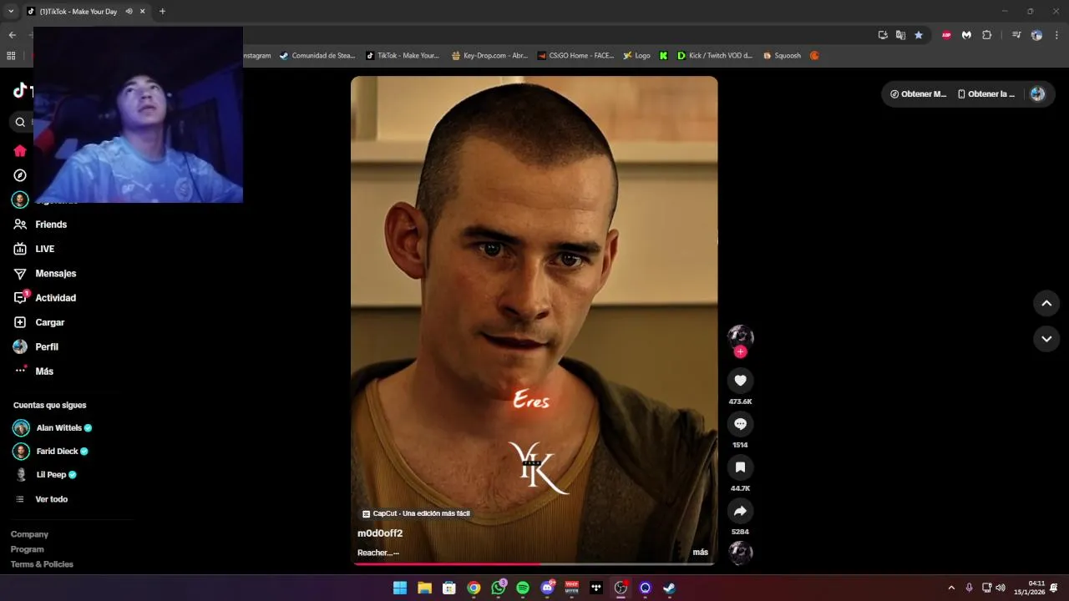Click the Obtener M... button
The height and width of the screenshot is (601, 1069).
tap(919, 94)
